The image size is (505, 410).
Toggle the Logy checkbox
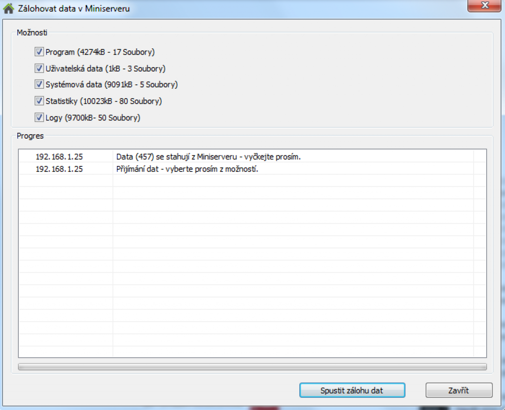[39, 117]
